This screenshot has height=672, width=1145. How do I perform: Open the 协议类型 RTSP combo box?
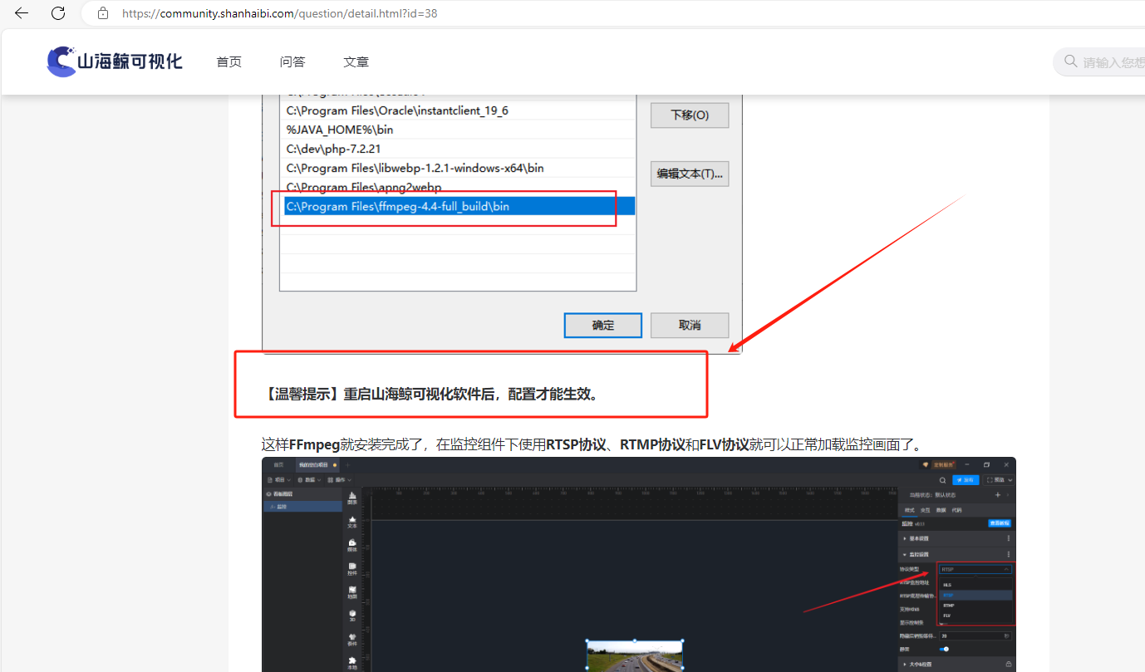[975, 569]
